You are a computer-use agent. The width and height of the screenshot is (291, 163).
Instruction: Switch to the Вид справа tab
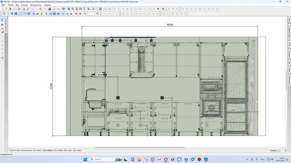59,150
